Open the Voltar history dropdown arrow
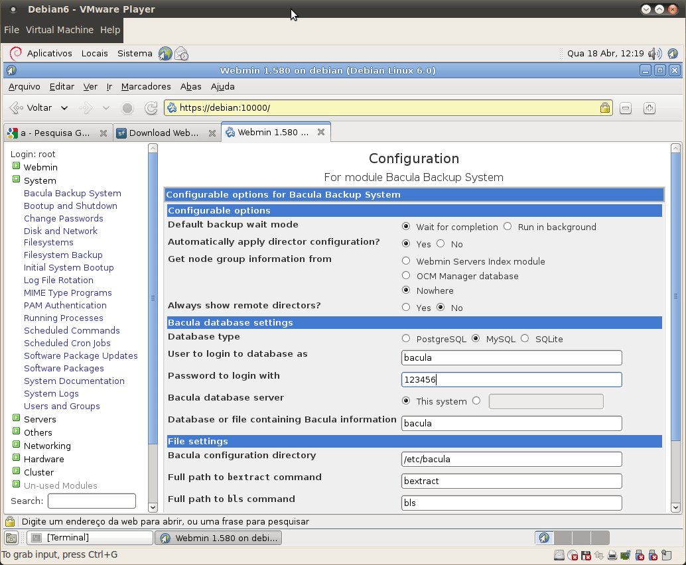The width and height of the screenshot is (686, 565). pyautogui.click(x=64, y=108)
